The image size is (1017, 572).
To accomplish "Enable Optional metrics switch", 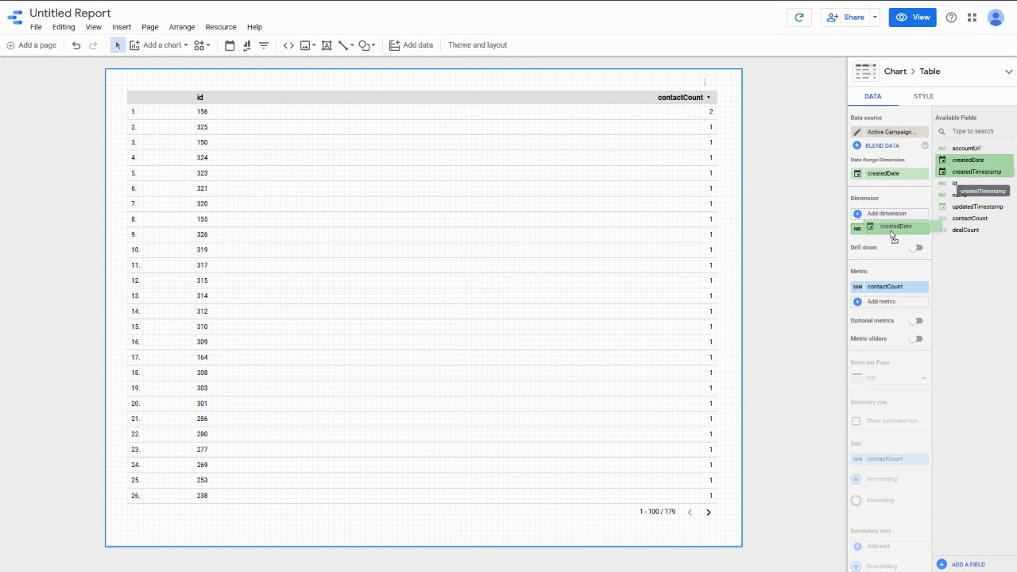I will click(x=917, y=321).
